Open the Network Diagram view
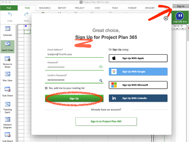Viewport: 189px width, 142px height. pyautogui.click(x=7, y=123)
